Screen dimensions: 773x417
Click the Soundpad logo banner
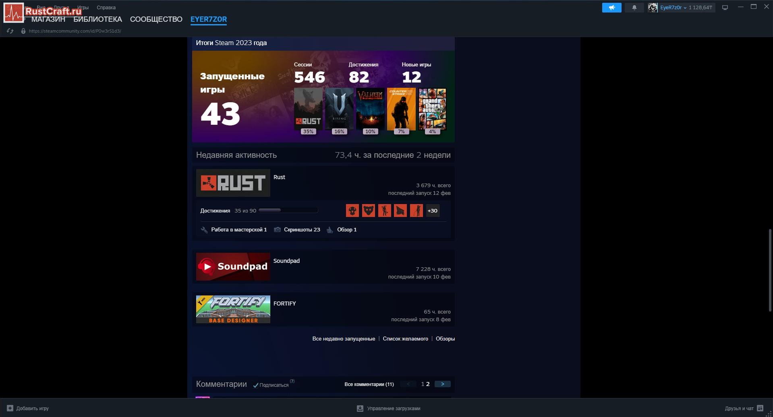pyautogui.click(x=233, y=266)
